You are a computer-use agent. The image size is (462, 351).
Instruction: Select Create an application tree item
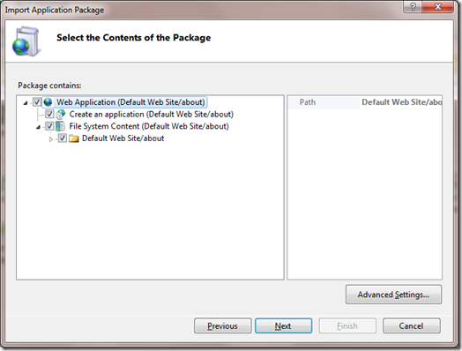151,114
